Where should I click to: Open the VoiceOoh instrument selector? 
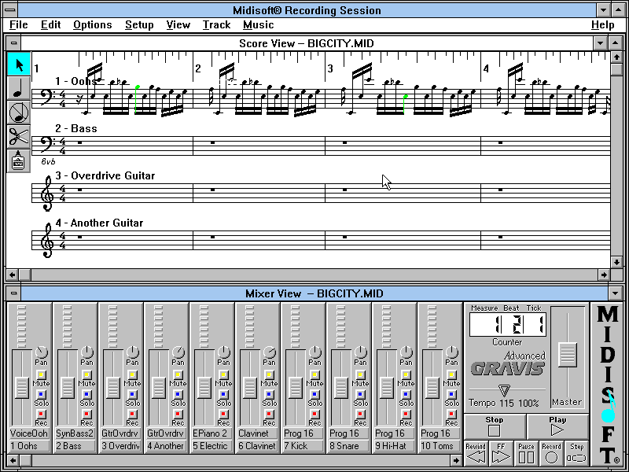pyautogui.click(x=29, y=433)
